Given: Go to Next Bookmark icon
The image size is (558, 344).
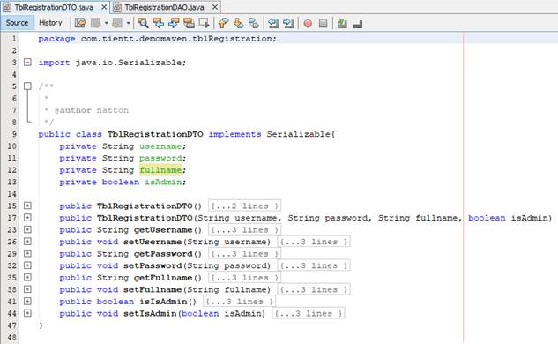Looking at the screenshot, I should [238, 23].
